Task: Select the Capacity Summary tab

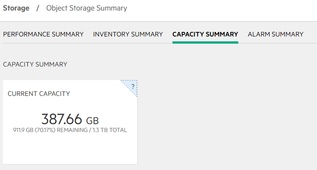Action: click(205, 34)
